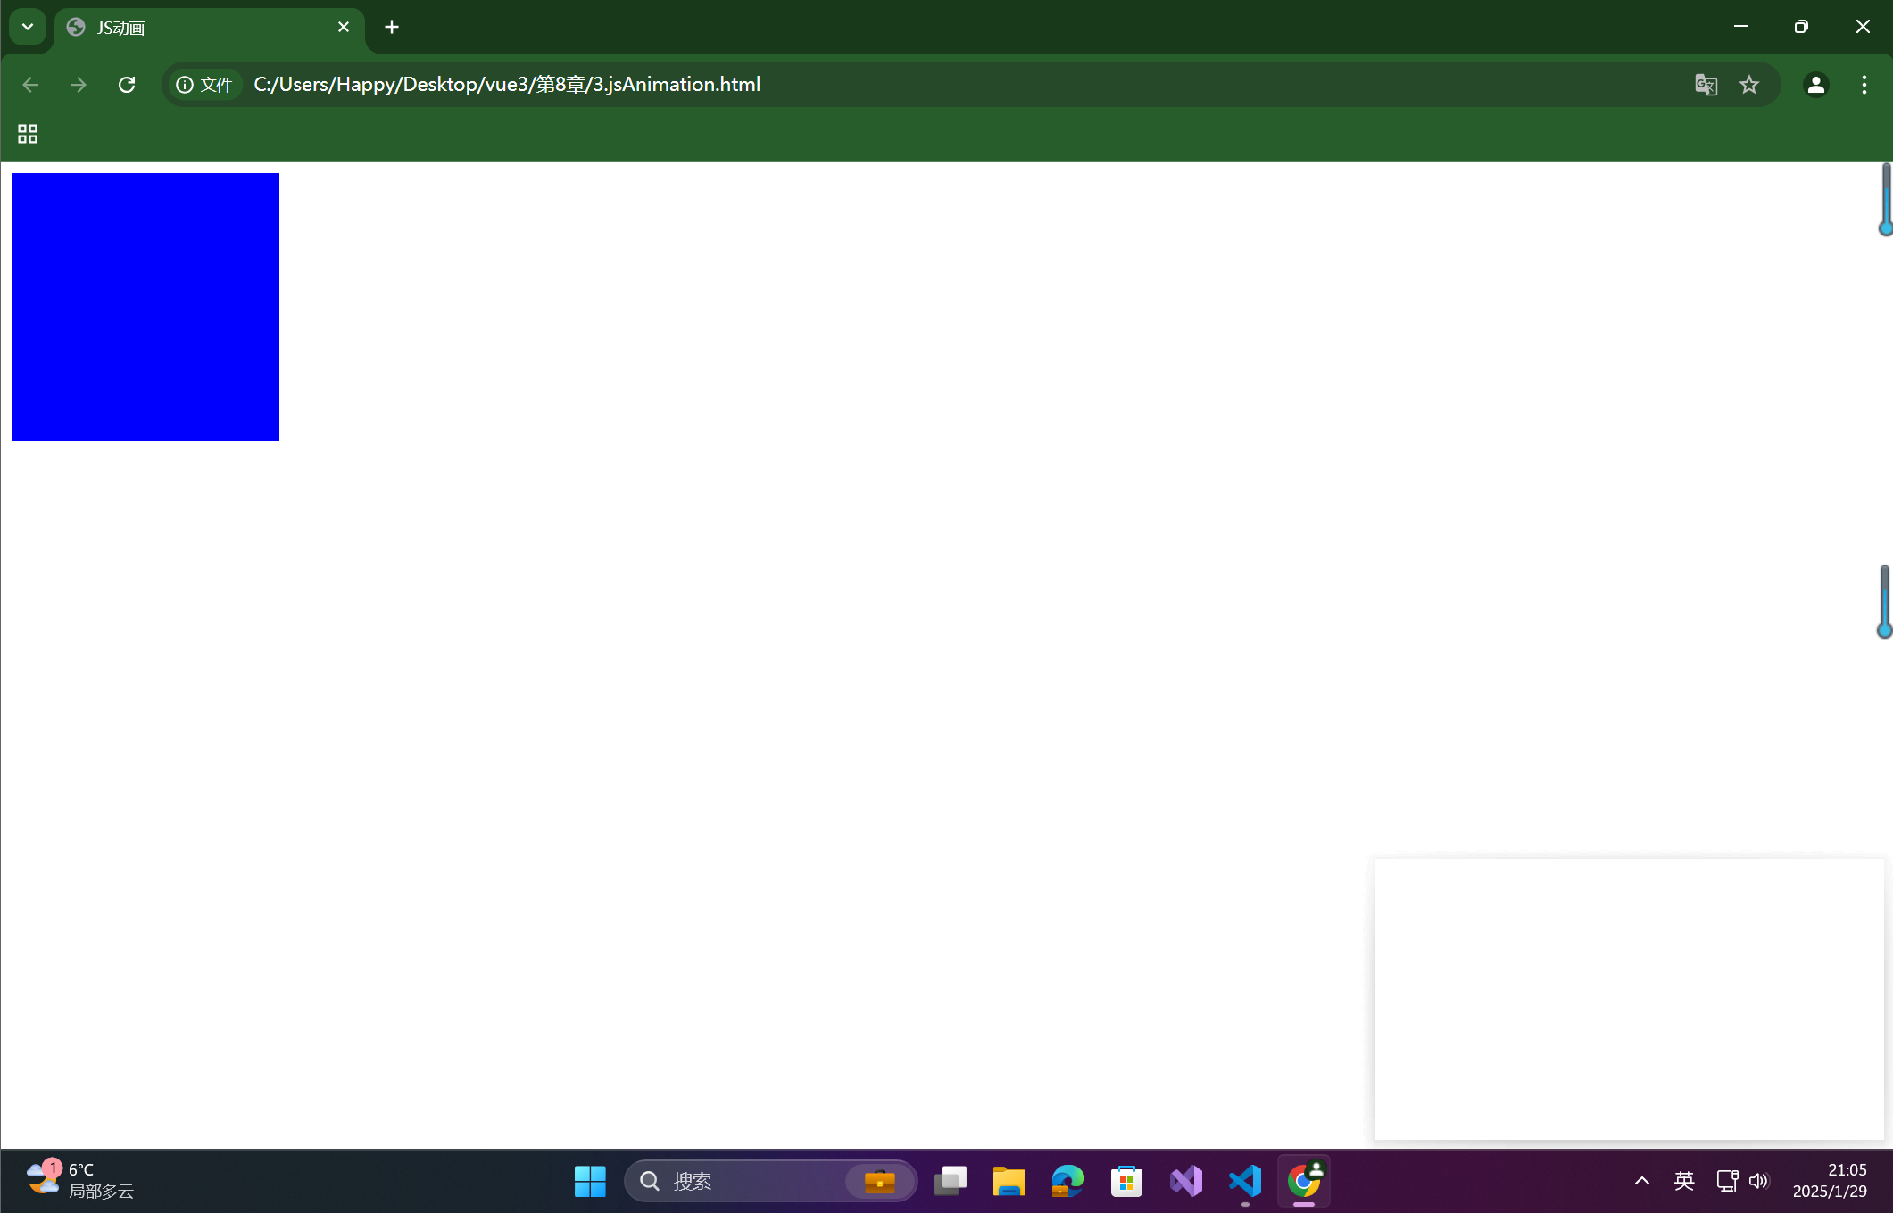The height and width of the screenshot is (1213, 1893).
Task: Expand the hidden system tray icons
Action: pos(1642,1180)
